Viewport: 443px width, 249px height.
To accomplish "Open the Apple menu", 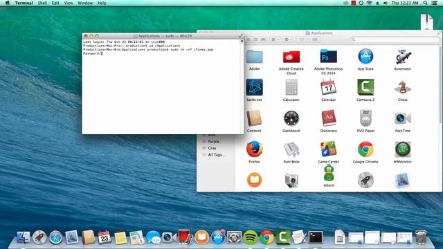I will (8, 3).
